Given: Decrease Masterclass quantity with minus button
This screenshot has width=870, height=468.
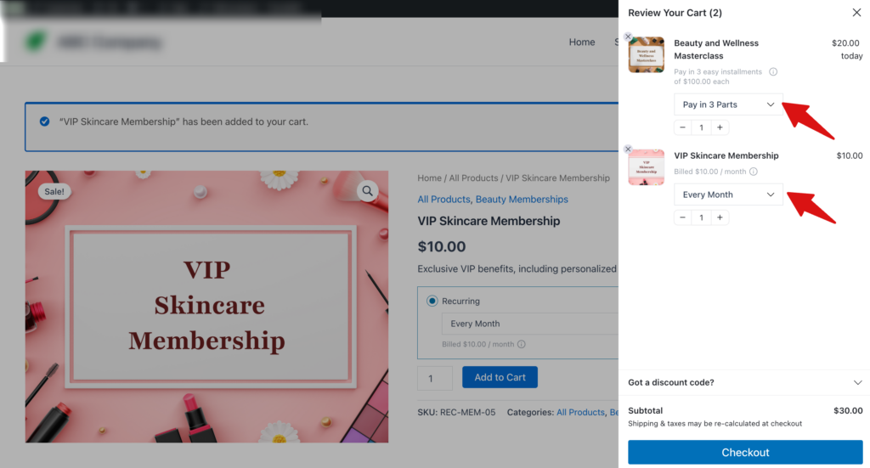Looking at the screenshot, I should pos(682,127).
